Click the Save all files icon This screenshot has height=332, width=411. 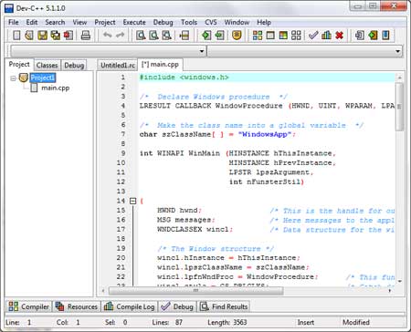coord(56,36)
